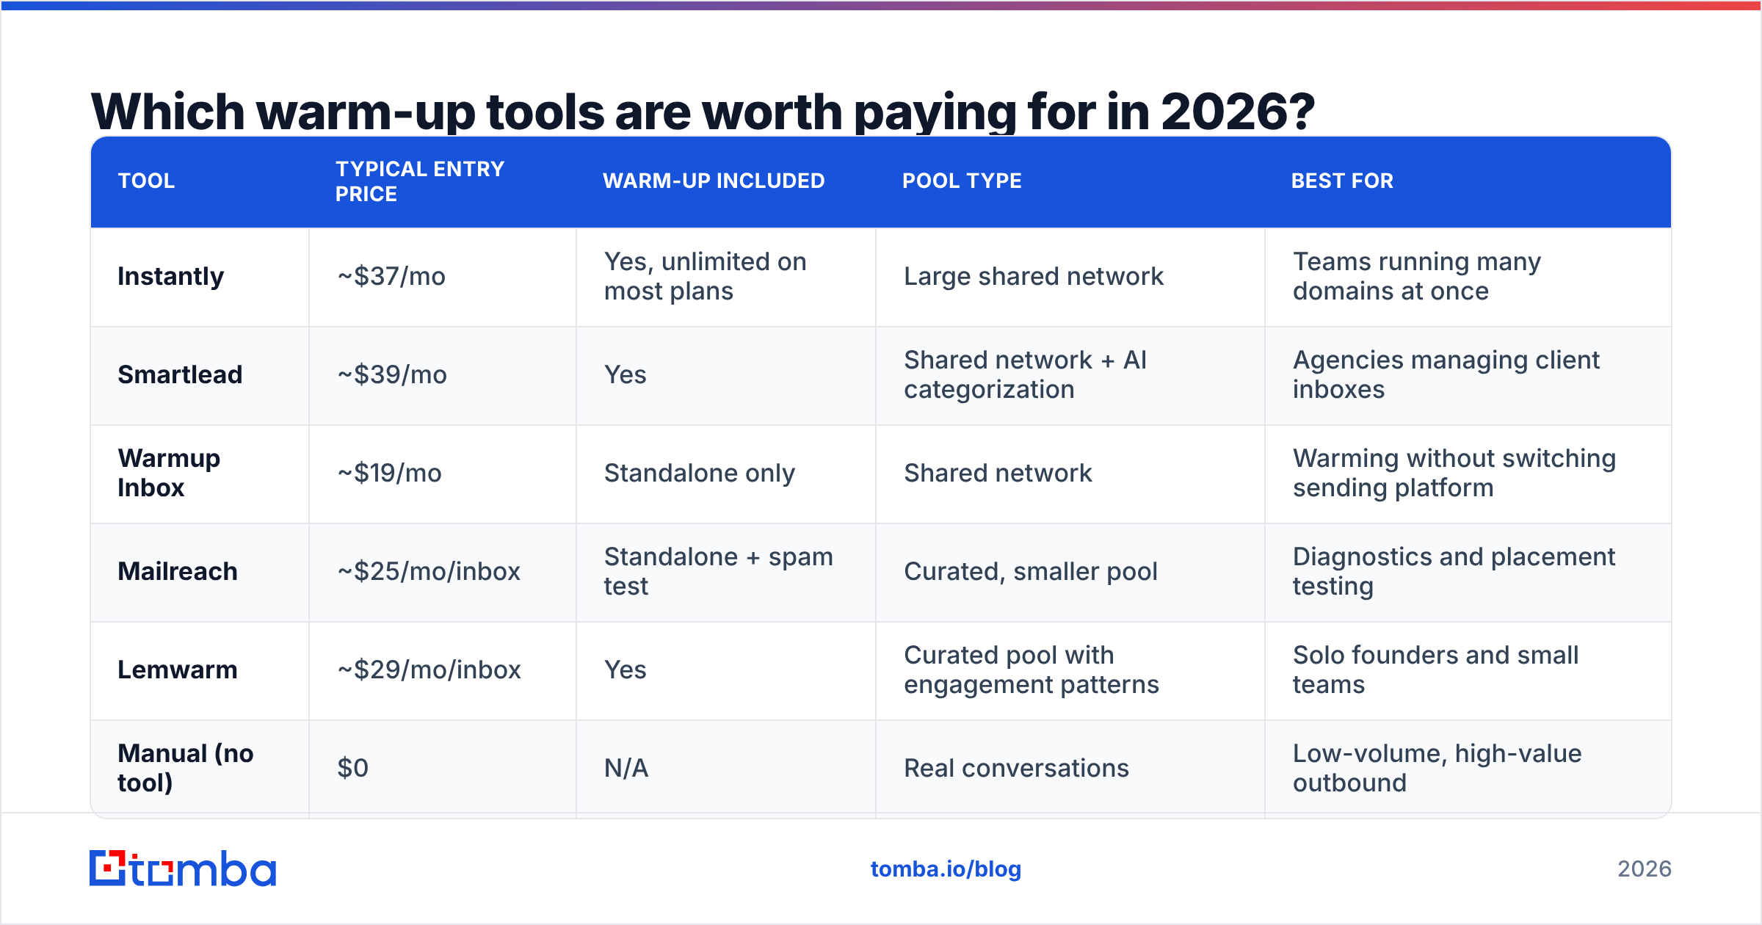Select the Instantly tool name cell

(200, 277)
